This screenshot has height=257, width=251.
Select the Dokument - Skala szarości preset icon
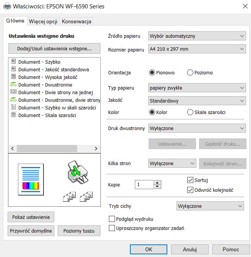click(x=13, y=114)
